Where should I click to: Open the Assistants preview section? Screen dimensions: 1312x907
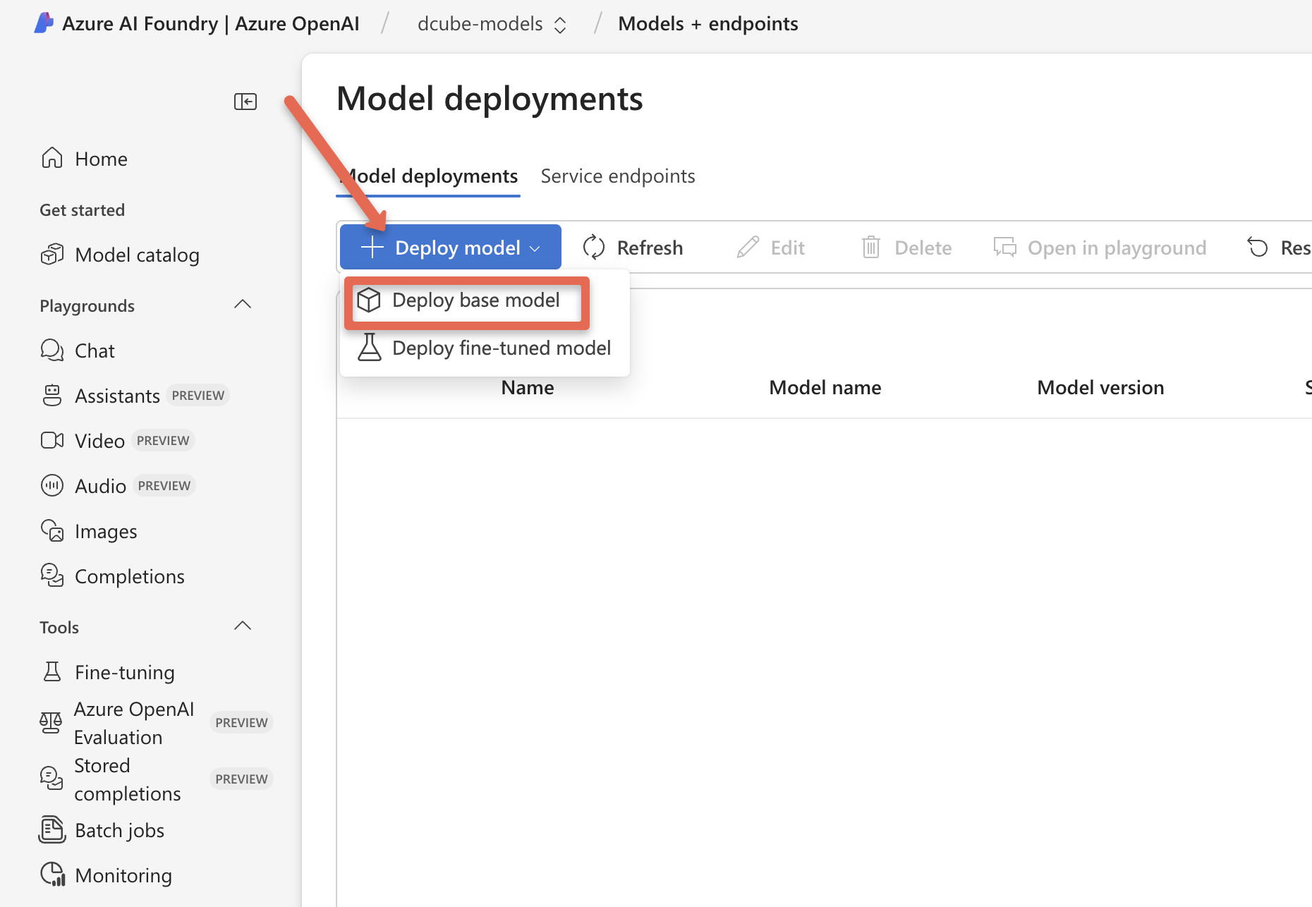(x=117, y=395)
